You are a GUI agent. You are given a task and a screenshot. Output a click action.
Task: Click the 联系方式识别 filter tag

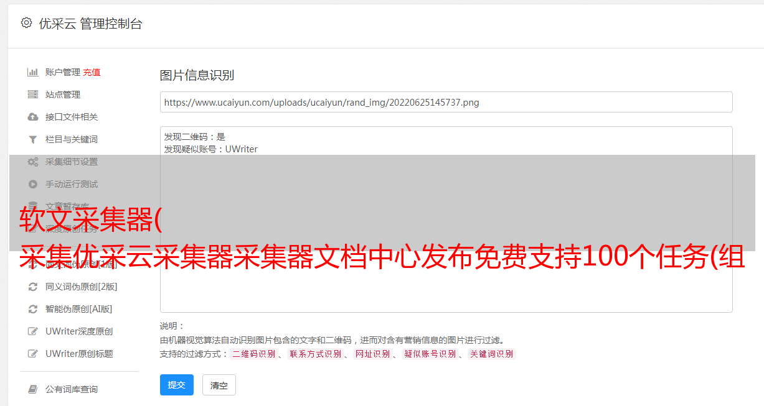coord(315,354)
